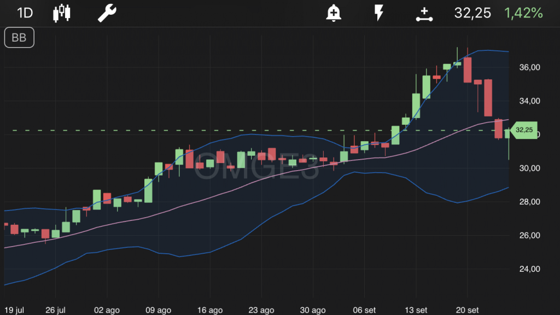The image size is (560, 315).
Task: Click the 24,00 price axis label
Action: 529,269
